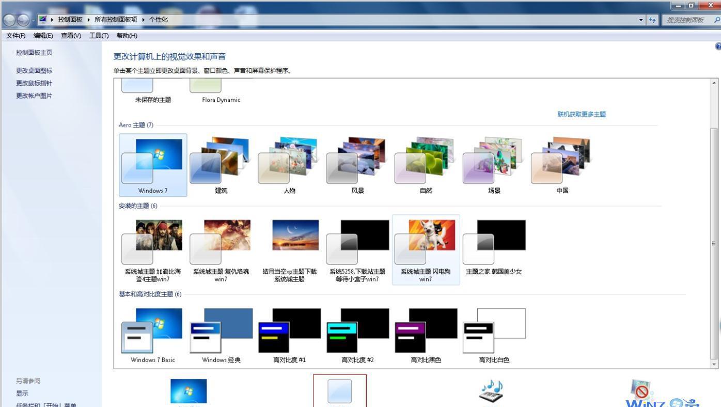Expand the arrow after 所有控制面板项 breadcrumb

(x=143, y=20)
